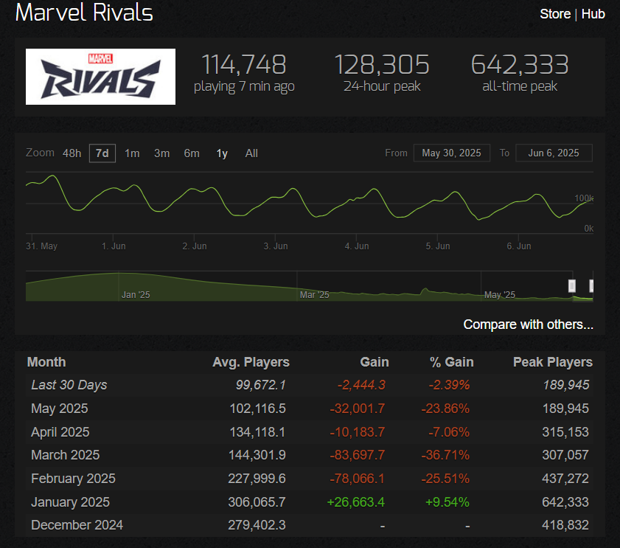This screenshot has width=620, height=548.
Task: Click the 642,333 all-time peak figure at top
Action: pyautogui.click(x=520, y=64)
